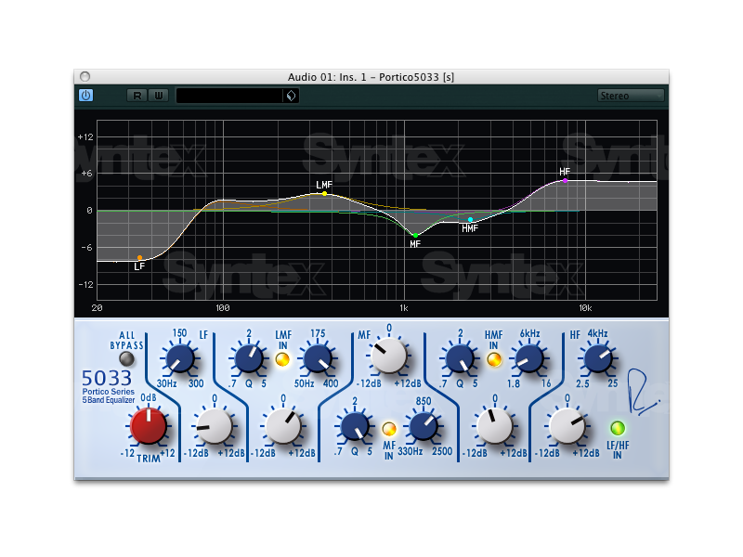The height and width of the screenshot is (557, 743).
Task: Click the orange LF node on graph
Action: coord(139,257)
